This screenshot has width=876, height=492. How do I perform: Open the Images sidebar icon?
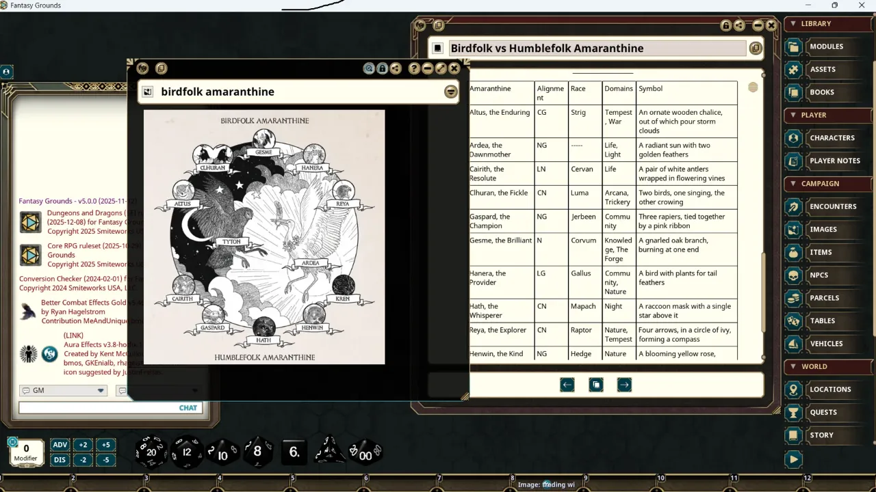click(x=793, y=230)
